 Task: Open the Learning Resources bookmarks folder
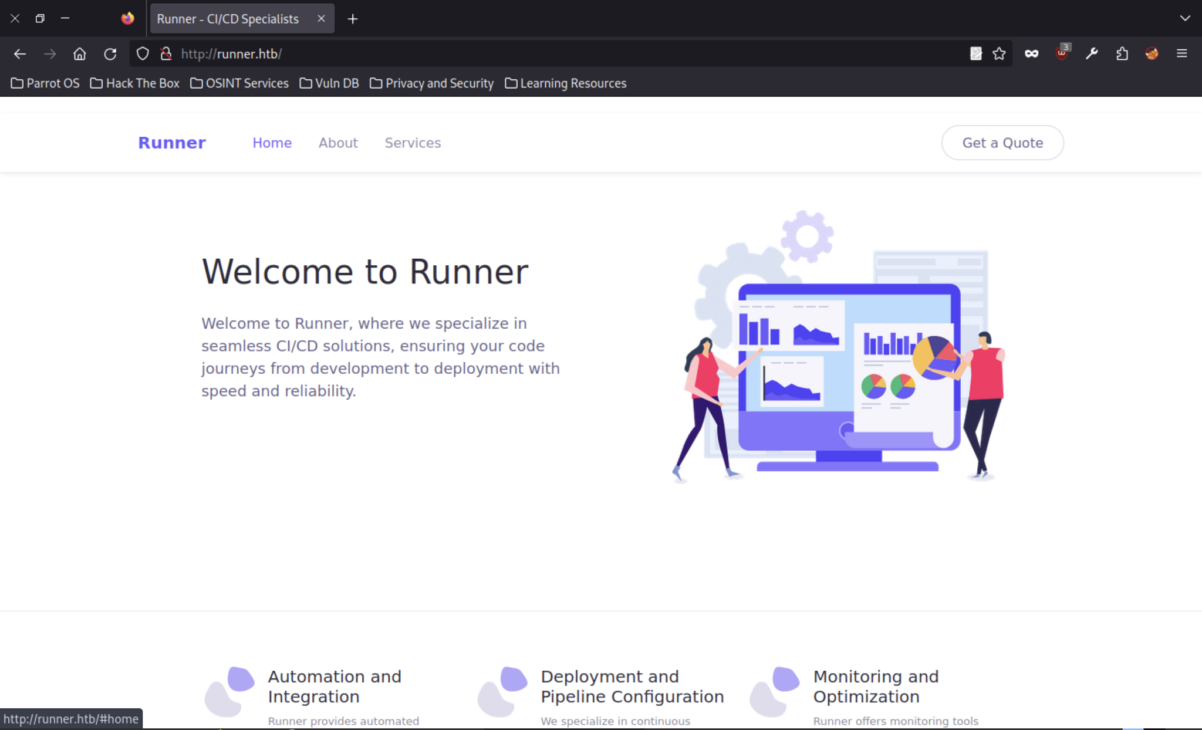pyautogui.click(x=566, y=83)
